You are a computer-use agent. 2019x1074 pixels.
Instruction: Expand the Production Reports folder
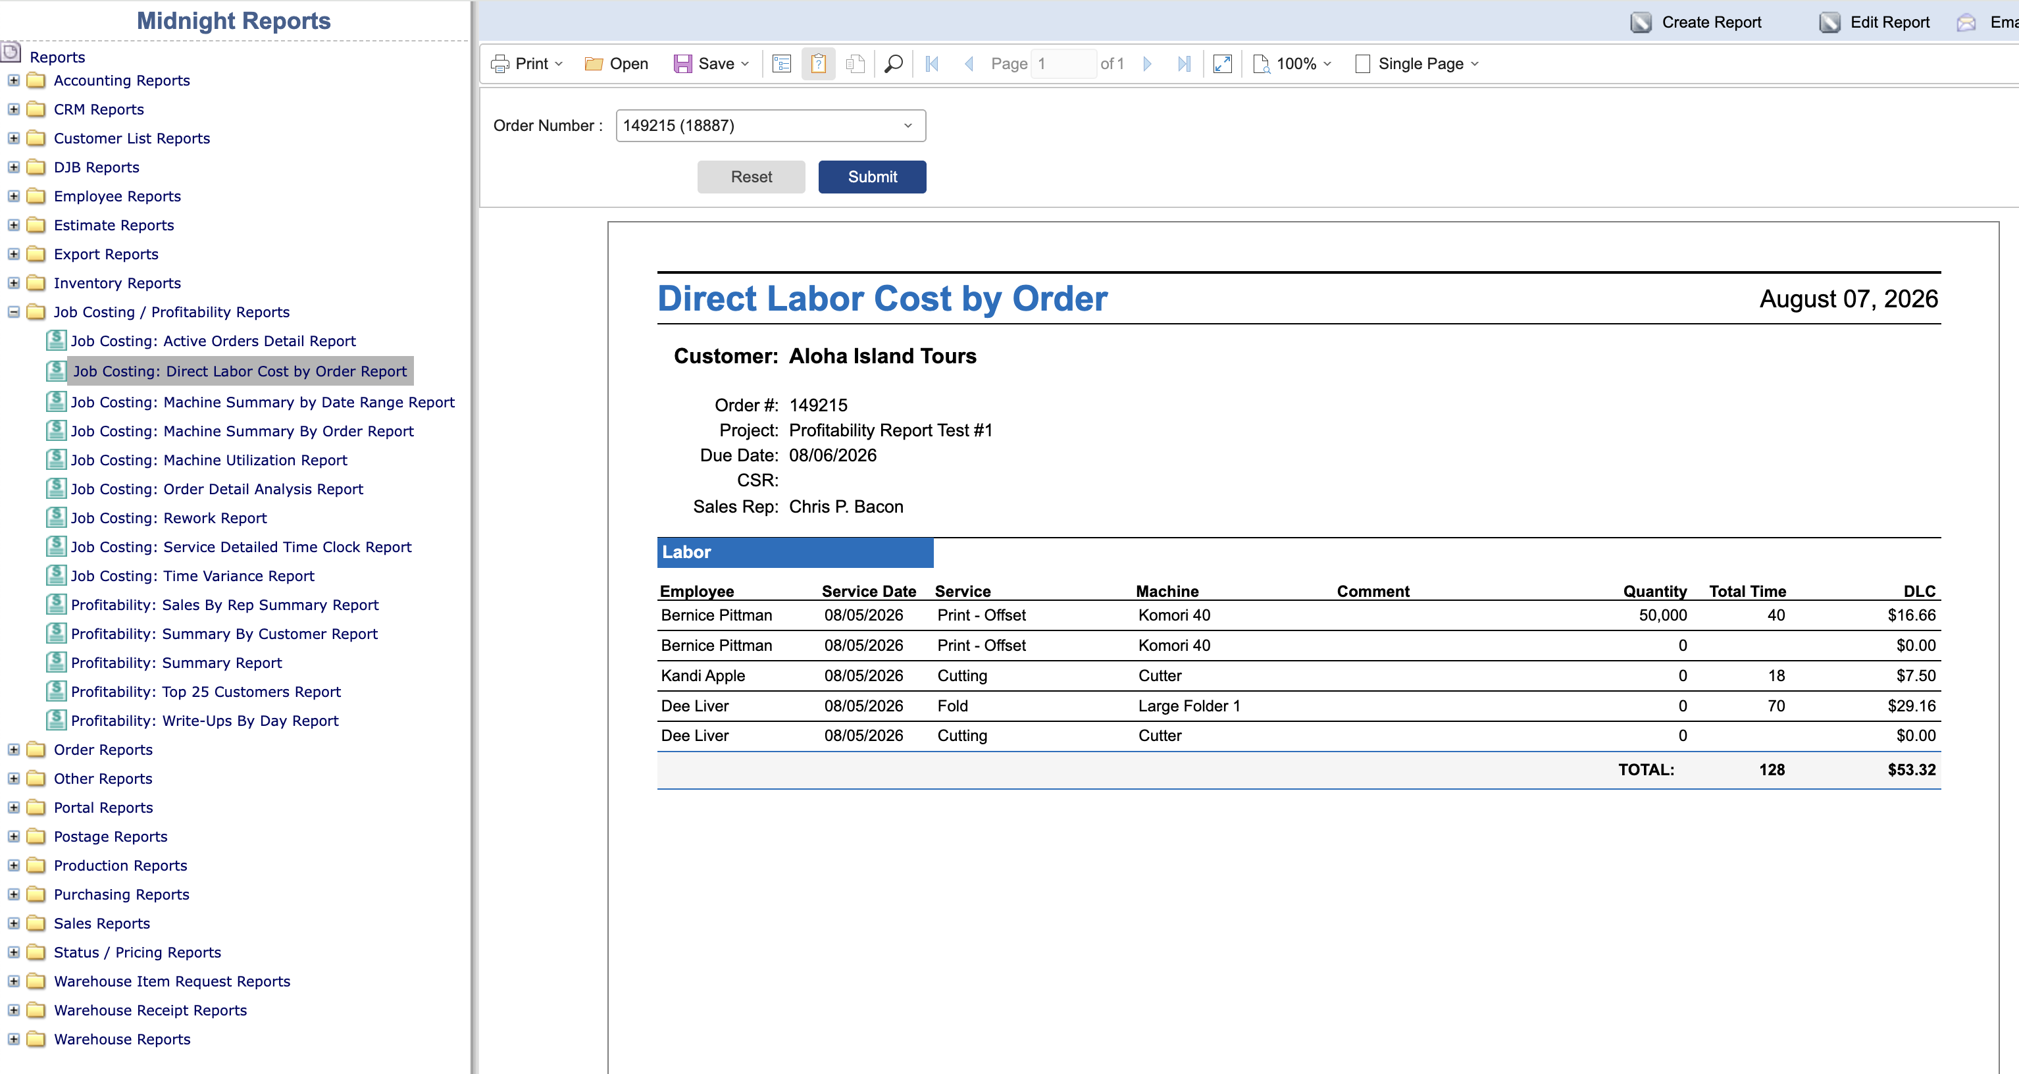click(13, 865)
